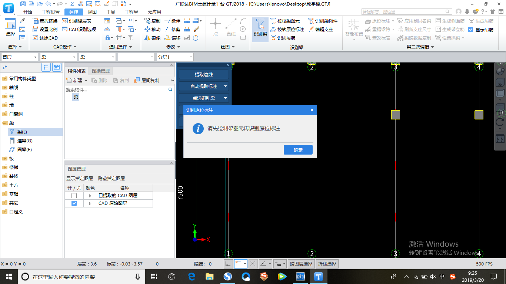Switch to the 云应用 ribbon tab
Image resolution: width=506 pixels, height=284 pixels.
(154, 12)
